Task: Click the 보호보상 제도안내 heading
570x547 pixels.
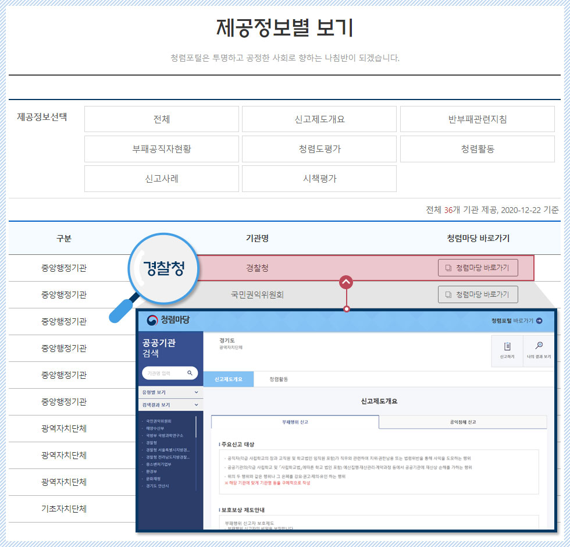Action: (243, 510)
